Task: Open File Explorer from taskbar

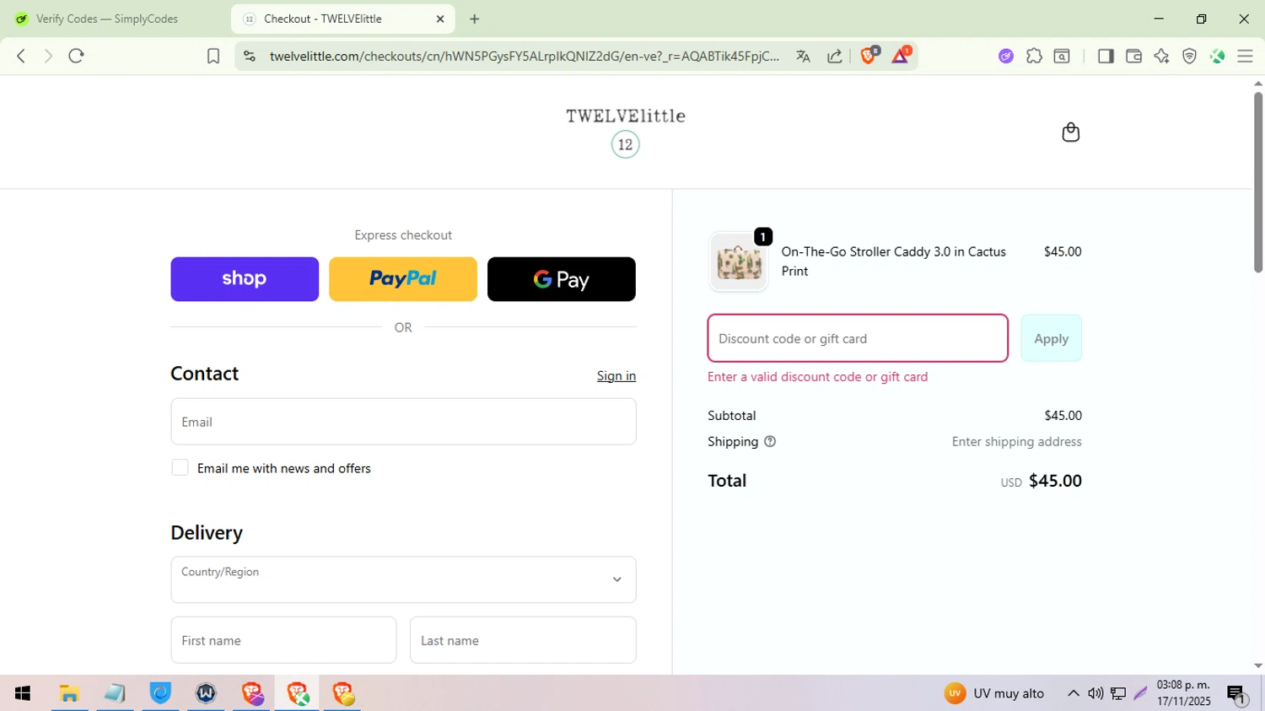Action: pos(69,693)
